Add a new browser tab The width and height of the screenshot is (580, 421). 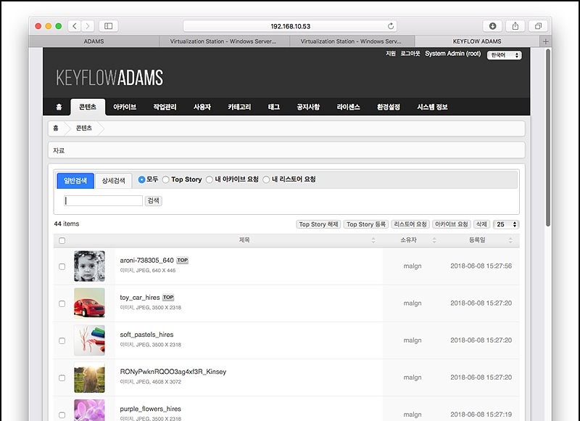(x=546, y=41)
